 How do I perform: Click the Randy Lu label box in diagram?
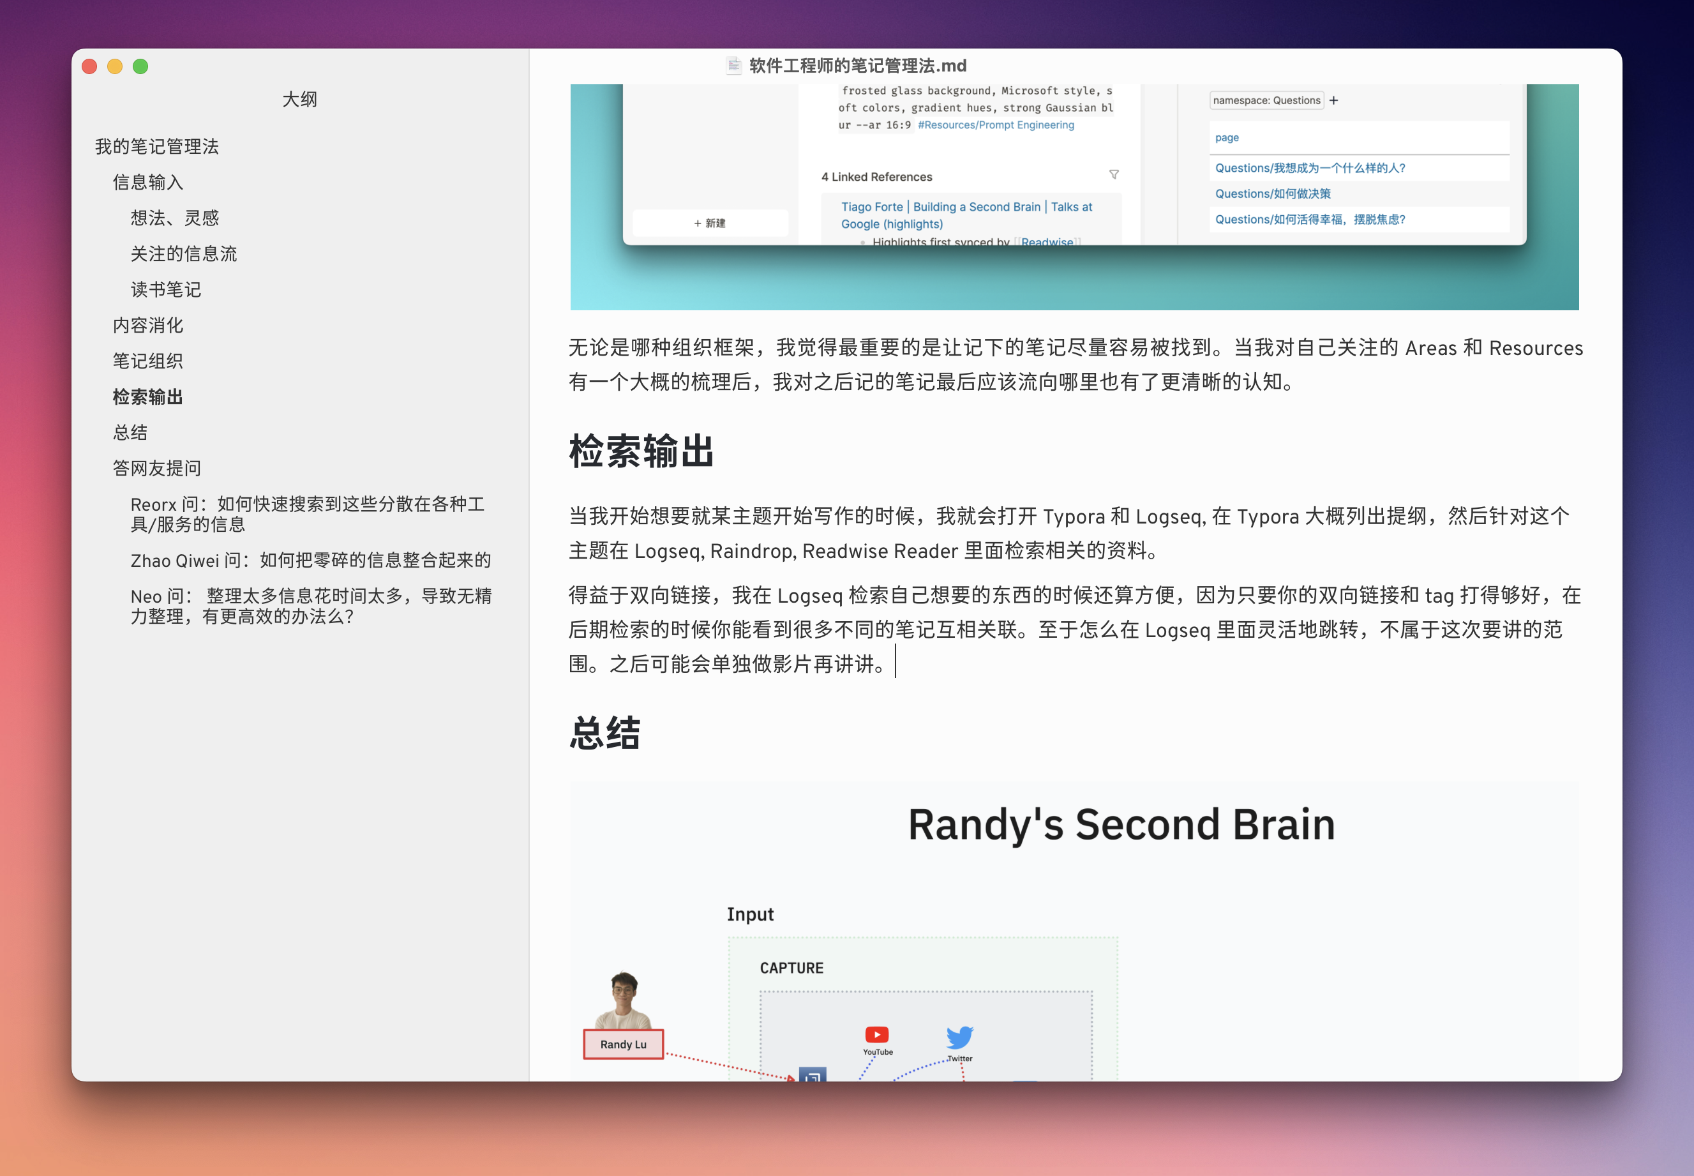623,1044
